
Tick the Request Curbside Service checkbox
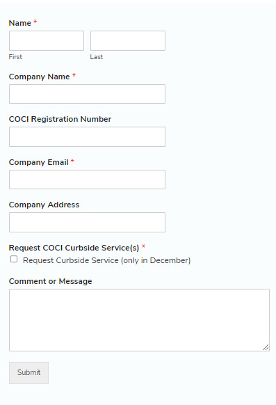[x=14, y=259]
